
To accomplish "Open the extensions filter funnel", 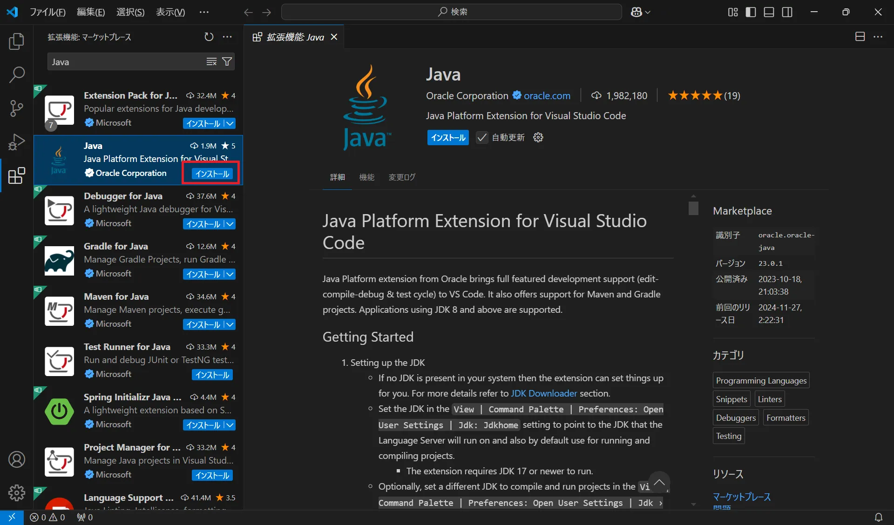I will (x=227, y=62).
